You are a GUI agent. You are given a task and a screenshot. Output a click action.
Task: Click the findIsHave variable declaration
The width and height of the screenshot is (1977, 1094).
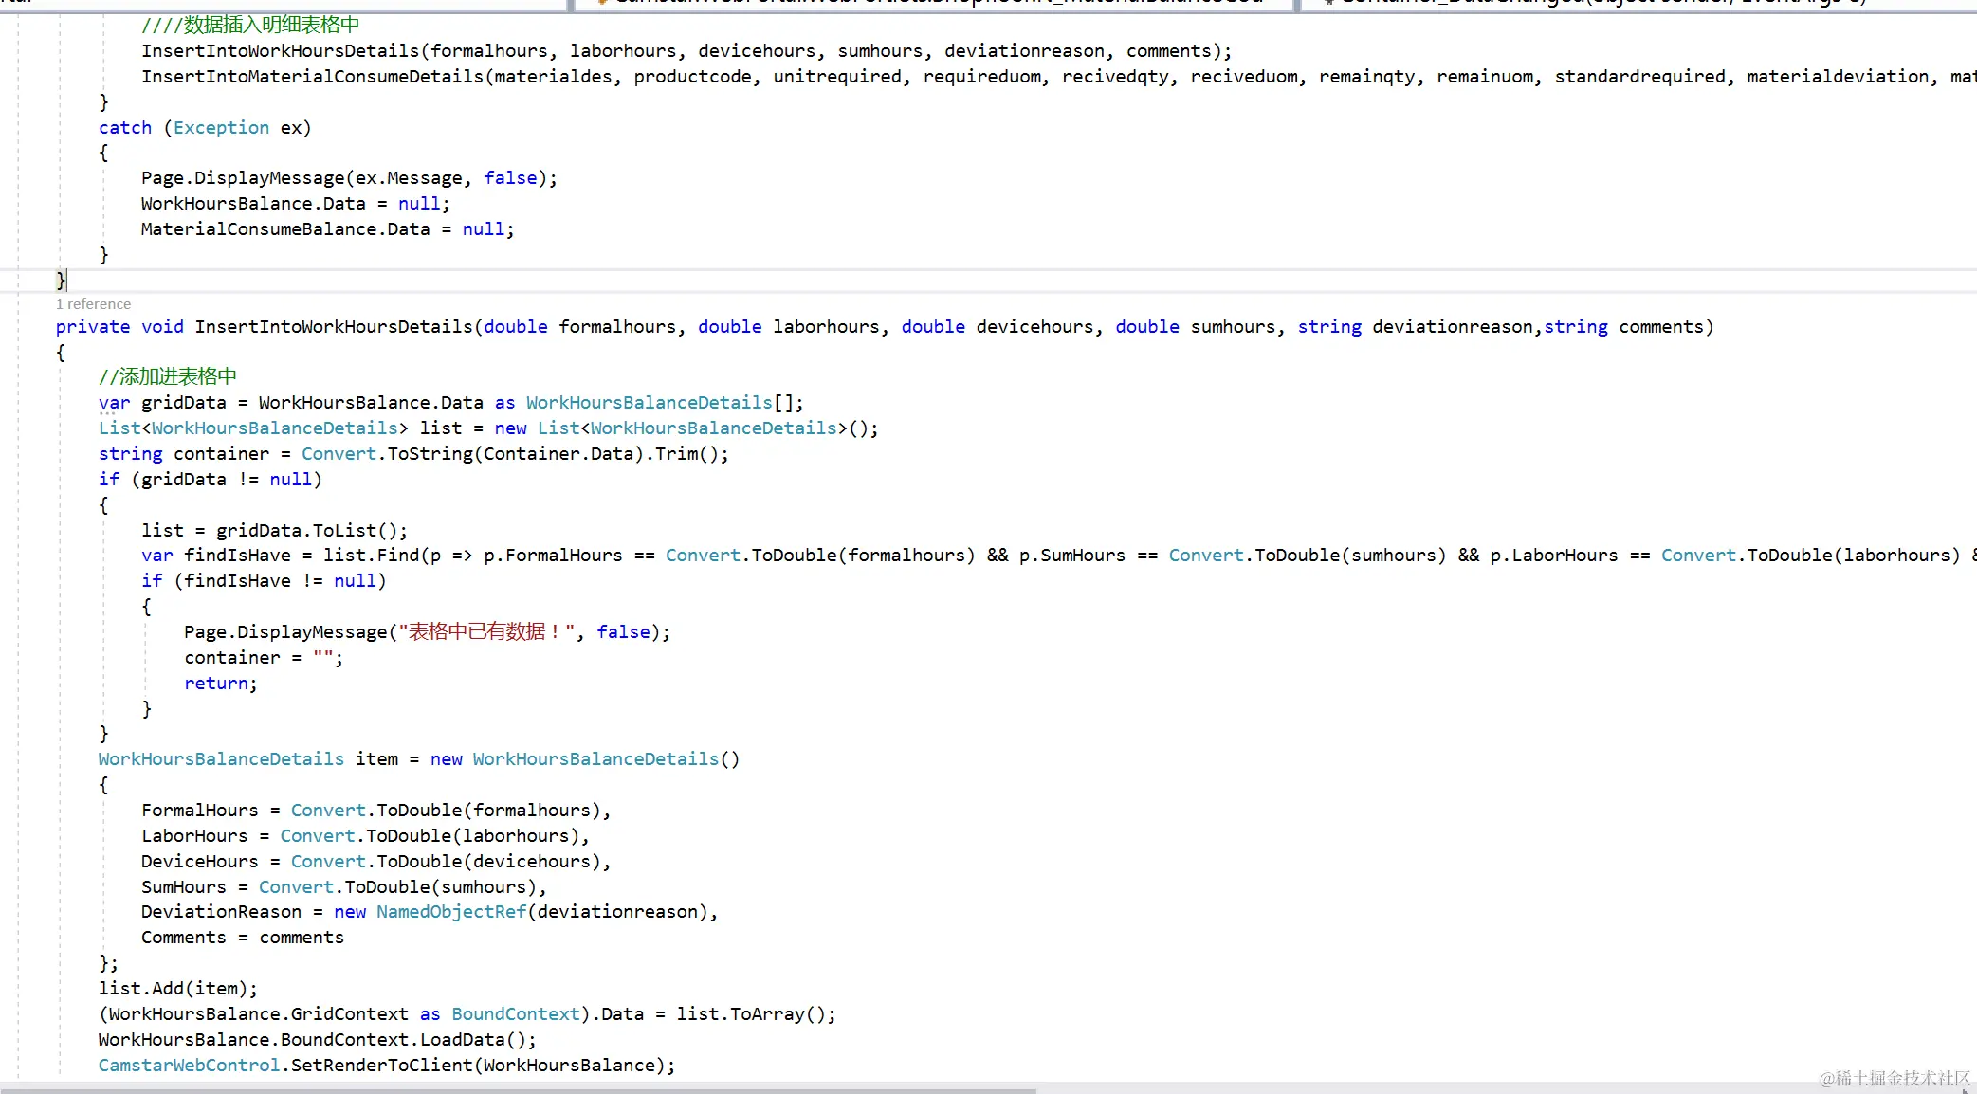pos(237,556)
